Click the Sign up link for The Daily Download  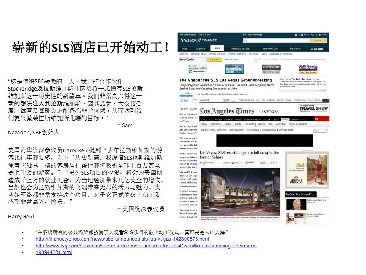click(x=283, y=79)
